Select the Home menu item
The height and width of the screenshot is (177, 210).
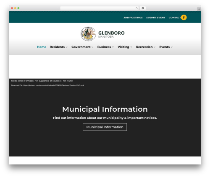coord(42,47)
